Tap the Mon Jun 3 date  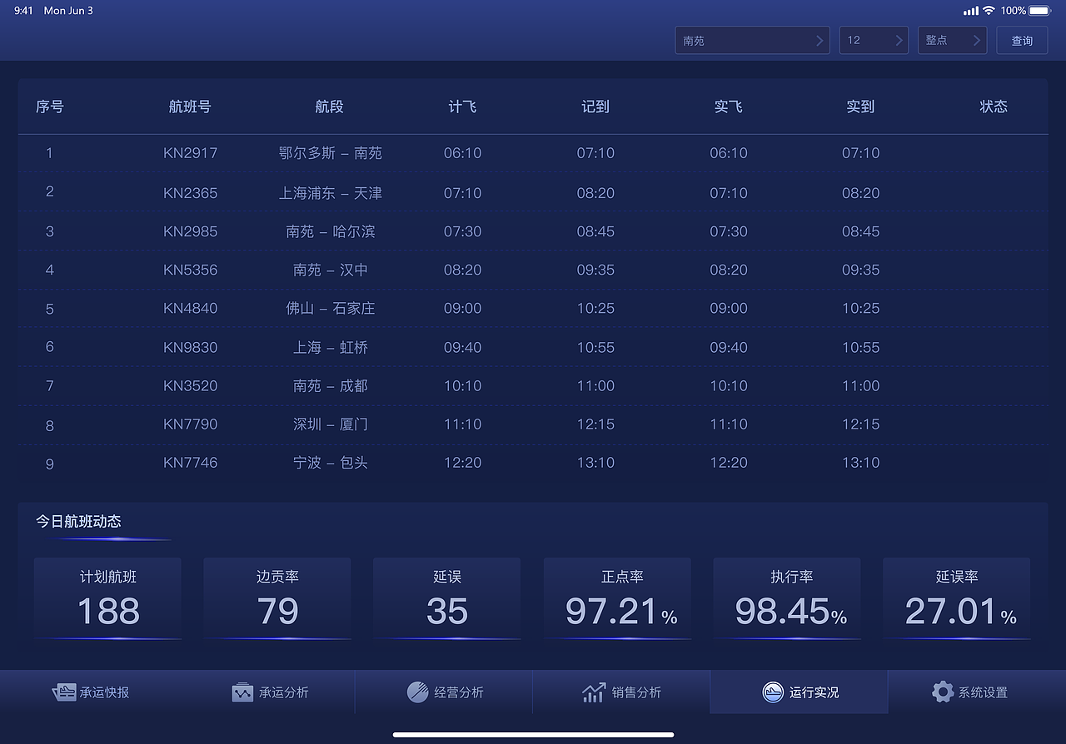point(68,11)
